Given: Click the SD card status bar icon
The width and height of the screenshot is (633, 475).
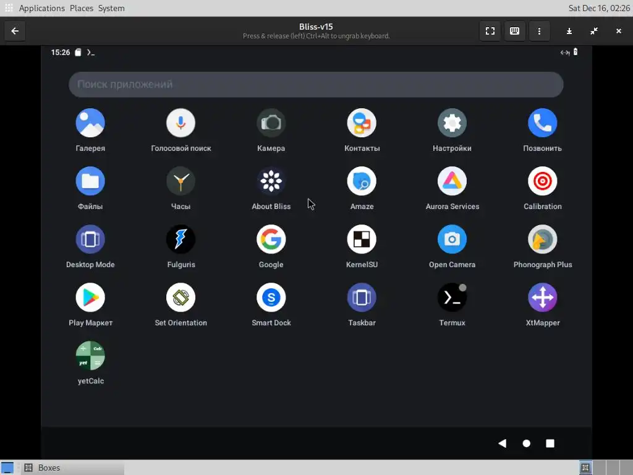Looking at the screenshot, I should tap(78, 52).
